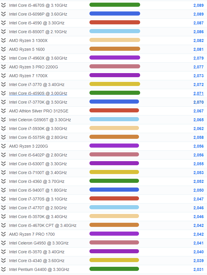This screenshot has height=275, width=207.
Task: Click the score 2,079 for i7-4960X
Action: point(198,58)
